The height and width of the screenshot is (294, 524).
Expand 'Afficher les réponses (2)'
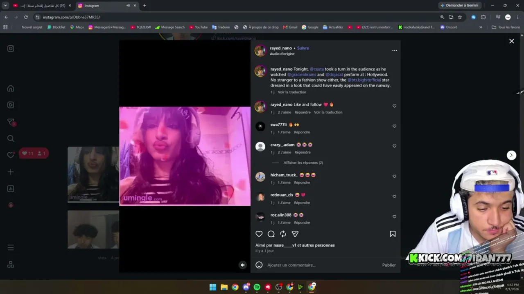tap(303, 163)
